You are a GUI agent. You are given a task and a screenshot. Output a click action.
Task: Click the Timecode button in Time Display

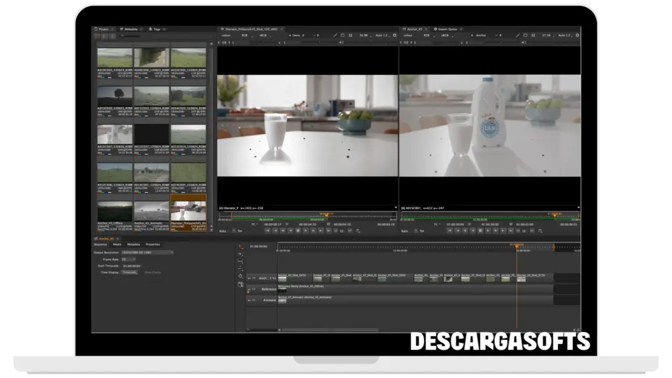(x=130, y=272)
